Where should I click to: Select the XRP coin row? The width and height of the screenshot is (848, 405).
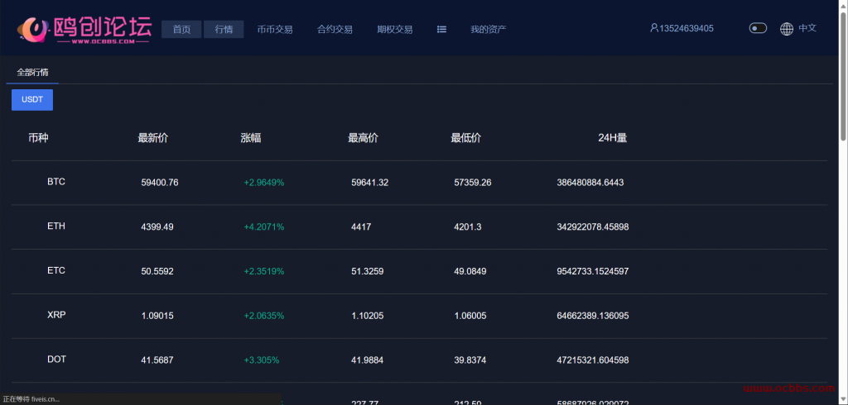419,316
